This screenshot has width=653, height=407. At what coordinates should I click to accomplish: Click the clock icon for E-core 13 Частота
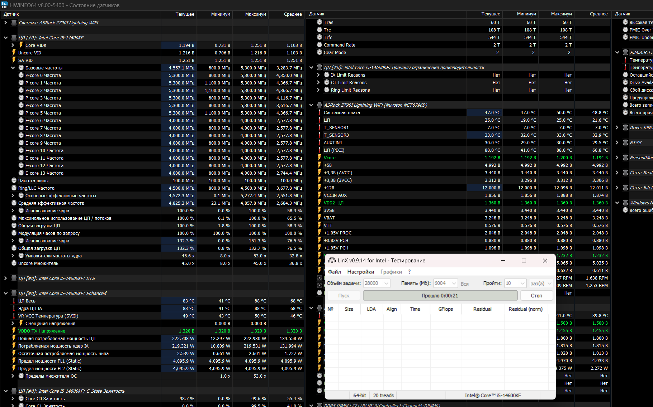point(21,173)
